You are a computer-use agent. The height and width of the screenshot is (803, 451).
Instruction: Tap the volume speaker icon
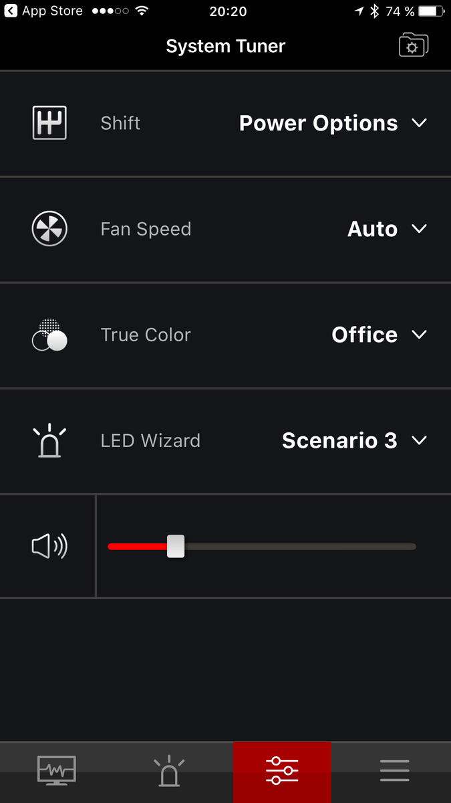click(49, 547)
